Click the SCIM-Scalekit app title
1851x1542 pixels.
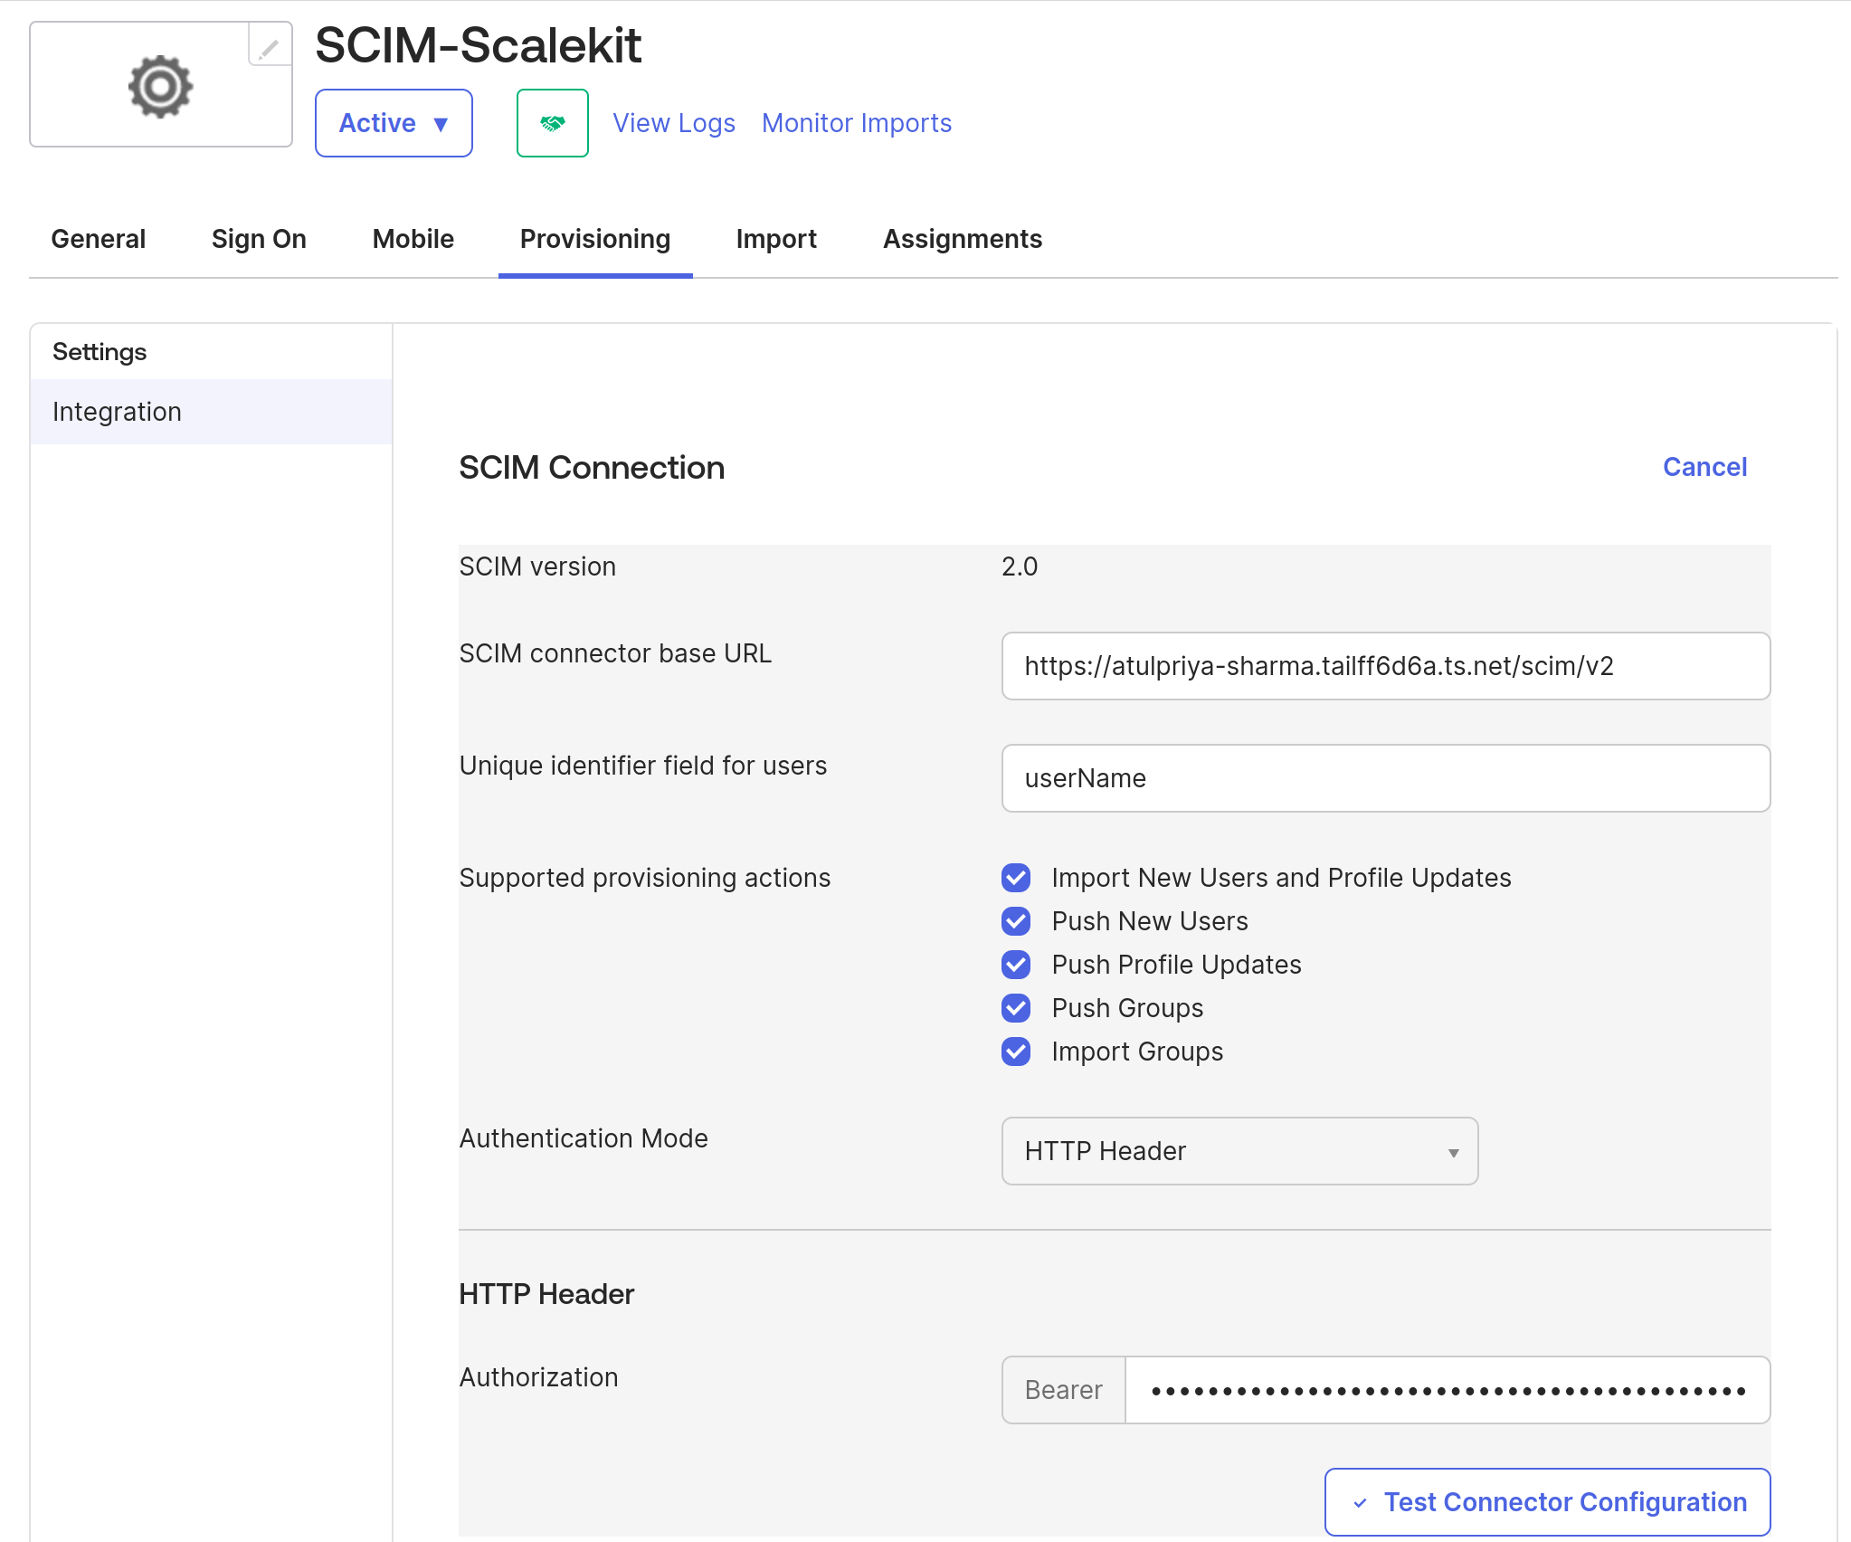479,45
